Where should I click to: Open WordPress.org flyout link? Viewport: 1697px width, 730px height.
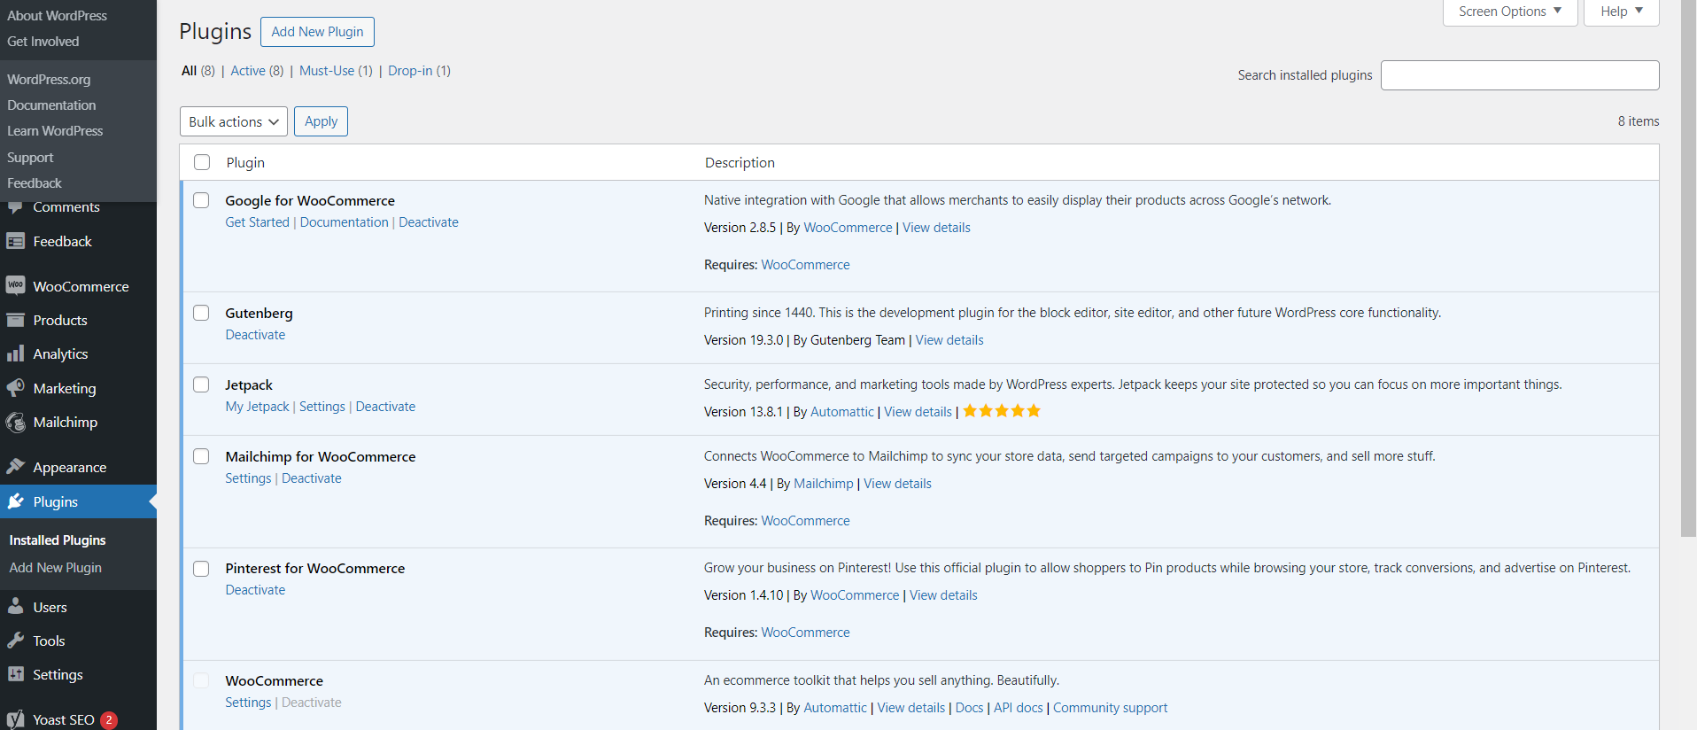[x=49, y=80]
